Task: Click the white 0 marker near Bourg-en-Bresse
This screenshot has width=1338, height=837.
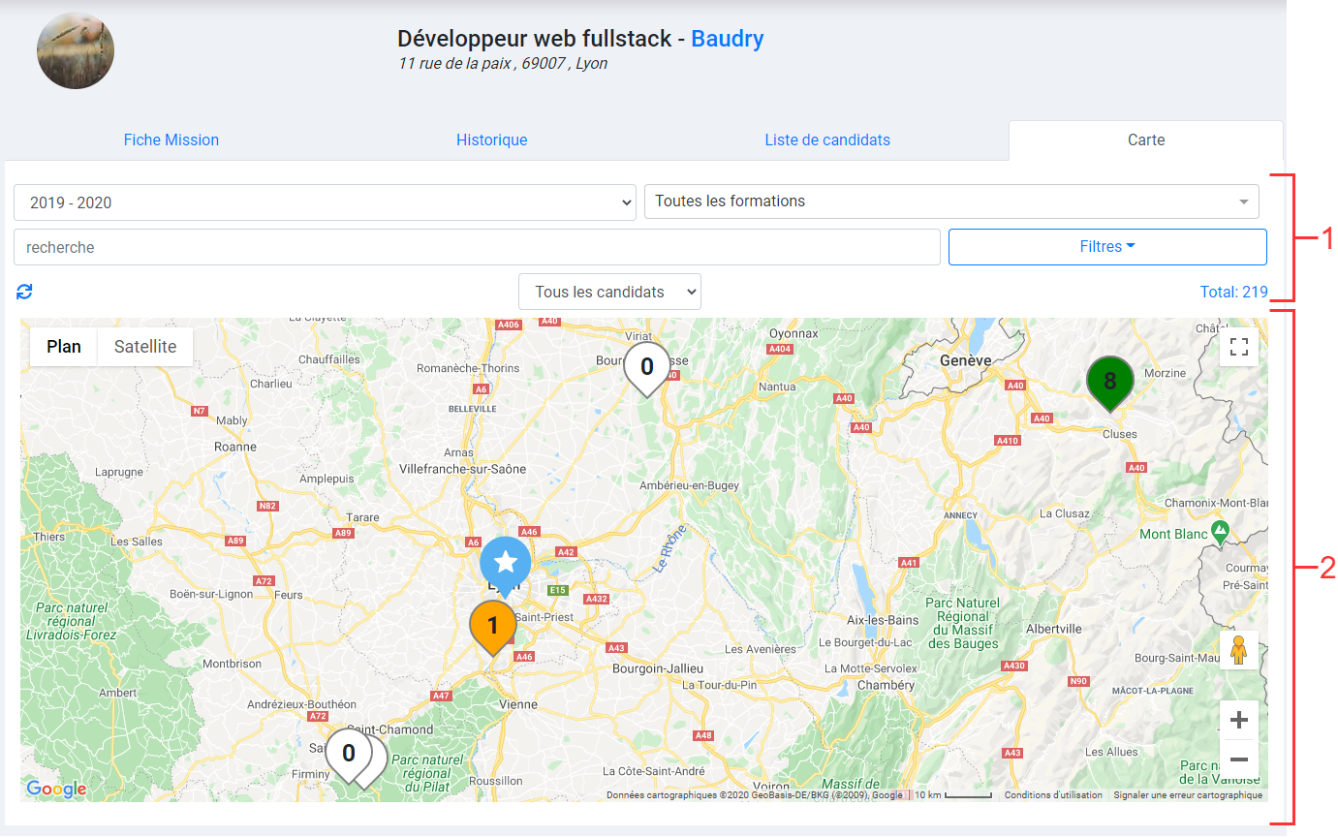Action: click(647, 368)
